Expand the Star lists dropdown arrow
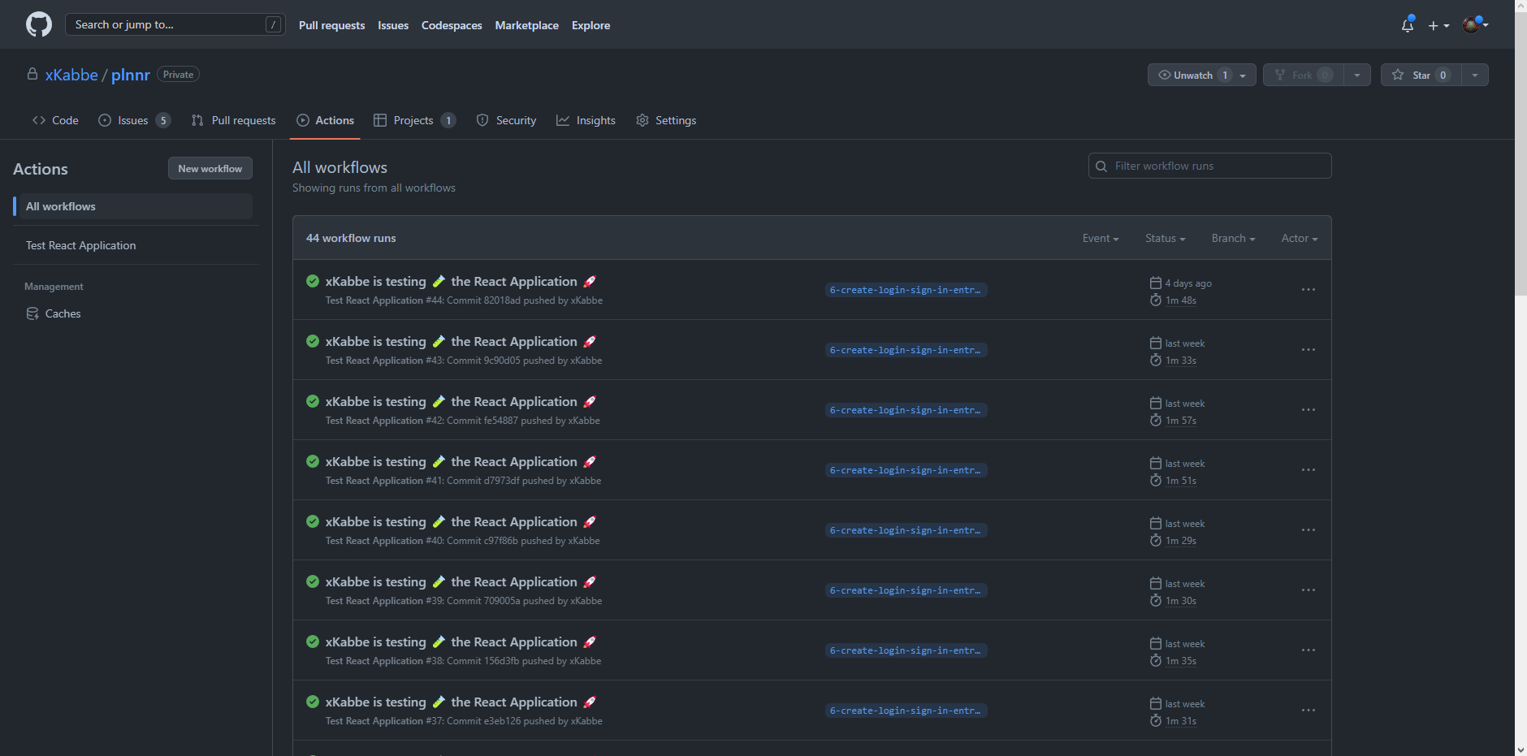Image resolution: width=1527 pixels, height=756 pixels. pos(1475,75)
